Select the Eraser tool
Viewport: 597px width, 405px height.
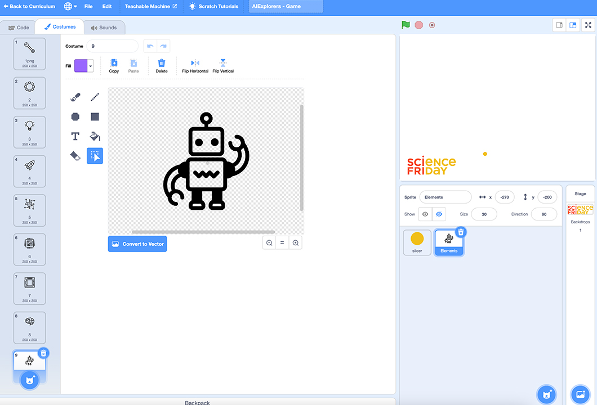[75, 156]
